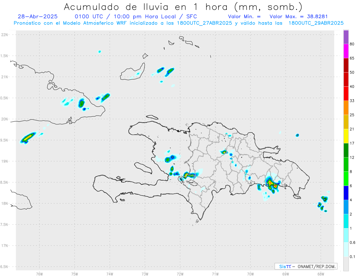This screenshot has width=360, height=278.
Task: Select the grey below-0.1 legend band
Action: [x=346, y=264]
